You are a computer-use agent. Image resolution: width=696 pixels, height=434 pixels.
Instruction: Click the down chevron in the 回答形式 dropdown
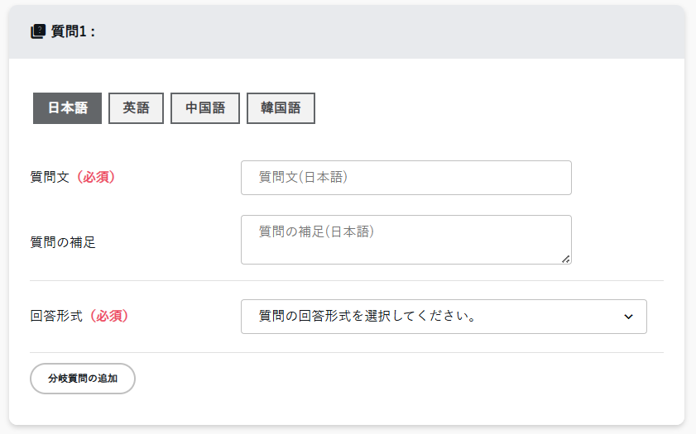[x=628, y=317]
